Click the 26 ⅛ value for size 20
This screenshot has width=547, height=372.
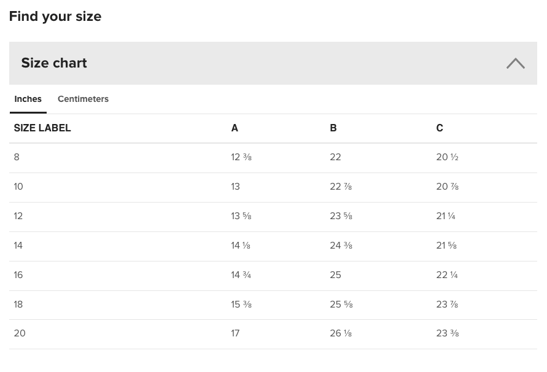click(341, 333)
